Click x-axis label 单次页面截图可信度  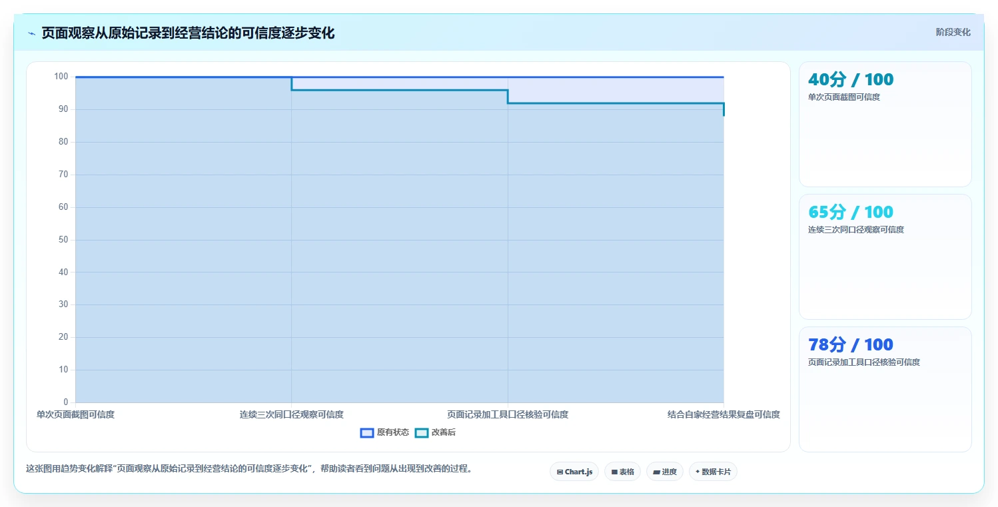pyautogui.click(x=75, y=414)
